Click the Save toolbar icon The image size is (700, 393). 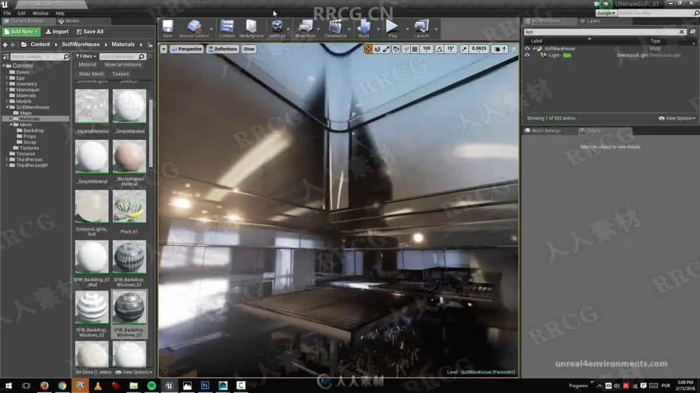pos(167,27)
